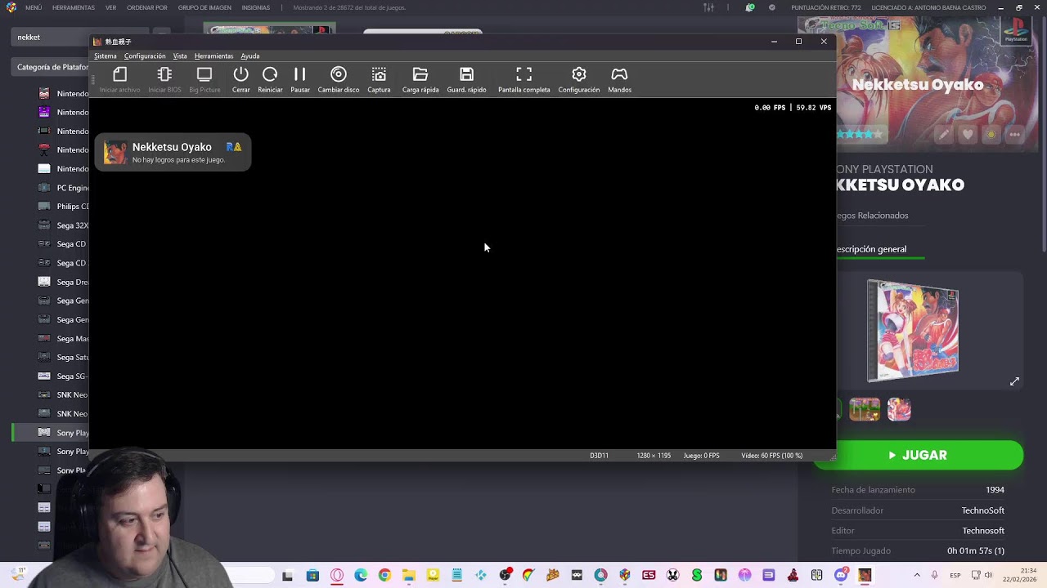Click the TechnoSoft developer link
1047x588 pixels.
982,510
